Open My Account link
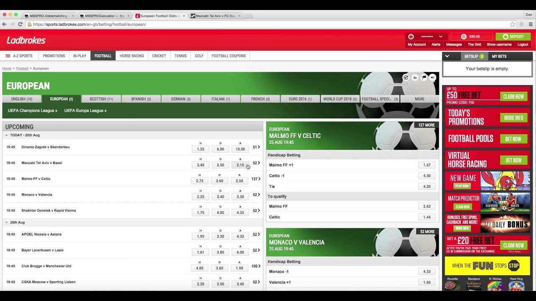Viewport: 536px width, 301px height. 417,44
